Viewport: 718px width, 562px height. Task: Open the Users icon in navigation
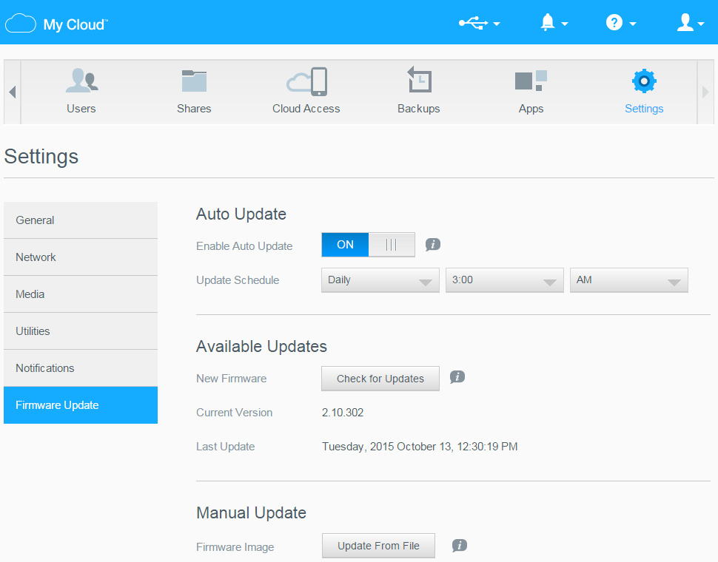82,81
